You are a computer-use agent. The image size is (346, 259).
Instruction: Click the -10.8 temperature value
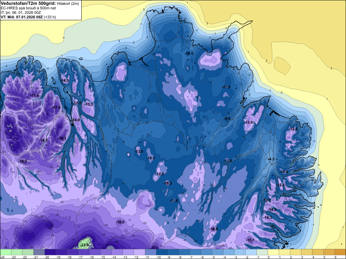coord(284,172)
